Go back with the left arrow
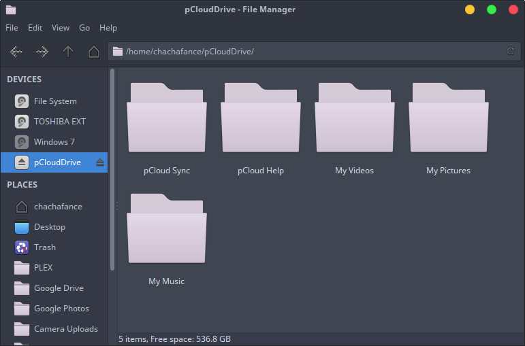The width and height of the screenshot is (525, 346). pos(16,52)
